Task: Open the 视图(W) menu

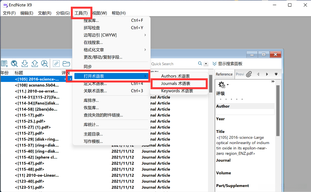Action: pos(100,13)
